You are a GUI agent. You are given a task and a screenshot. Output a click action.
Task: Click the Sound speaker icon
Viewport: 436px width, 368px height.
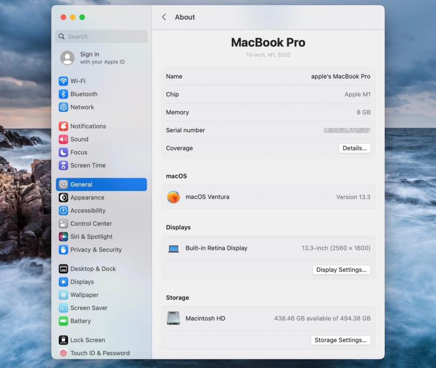click(x=63, y=139)
